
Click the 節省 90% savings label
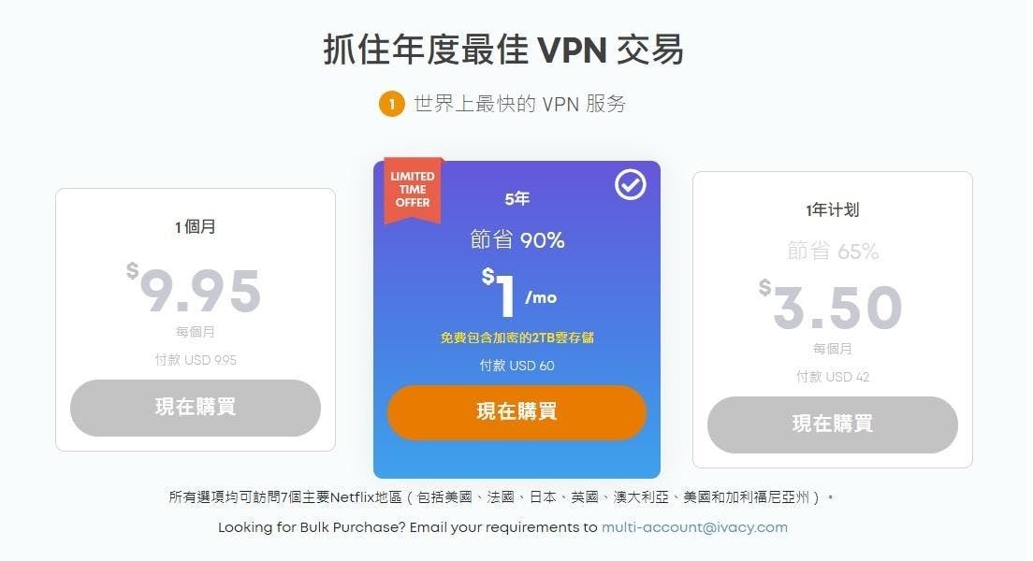click(517, 239)
